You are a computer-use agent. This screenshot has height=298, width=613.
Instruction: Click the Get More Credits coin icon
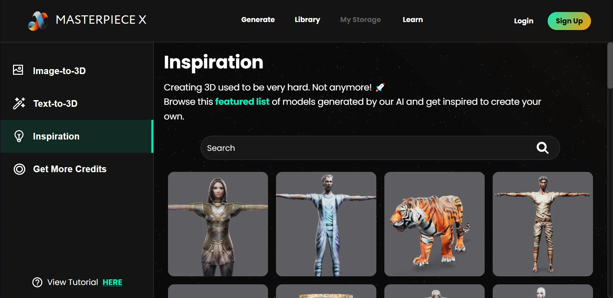tap(19, 169)
